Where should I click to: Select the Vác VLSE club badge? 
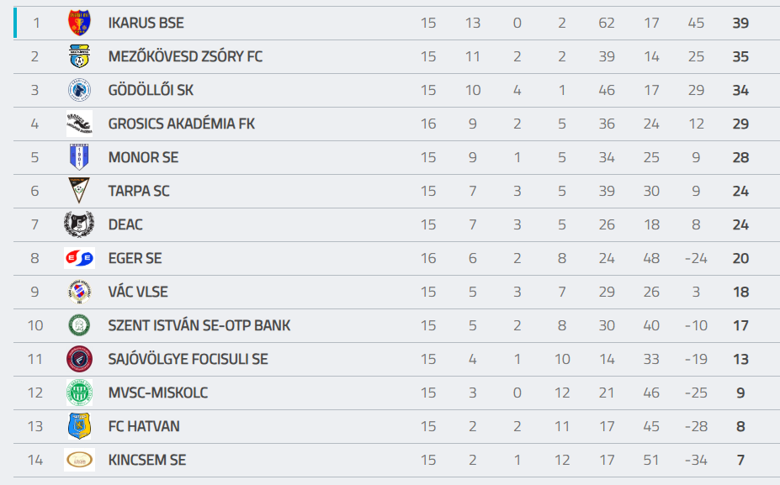tap(79, 292)
